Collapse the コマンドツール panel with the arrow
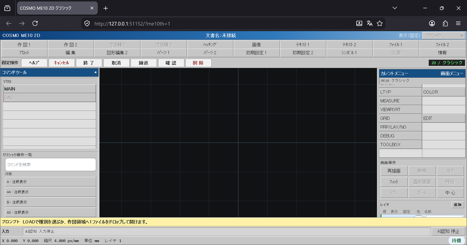The height and width of the screenshot is (245, 467). 95,72
